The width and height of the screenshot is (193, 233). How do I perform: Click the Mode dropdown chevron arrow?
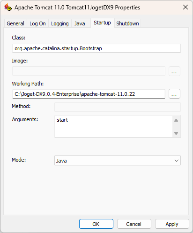(x=177, y=161)
